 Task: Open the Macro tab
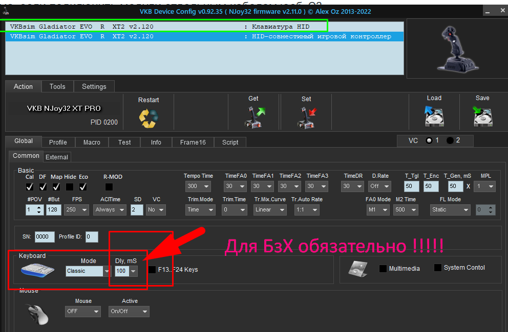pyautogui.click(x=92, y=142)
